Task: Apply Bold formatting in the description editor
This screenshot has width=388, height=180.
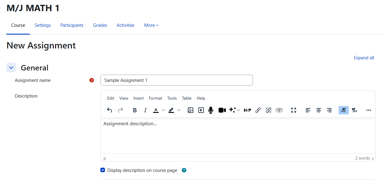Action: [135, 110]
